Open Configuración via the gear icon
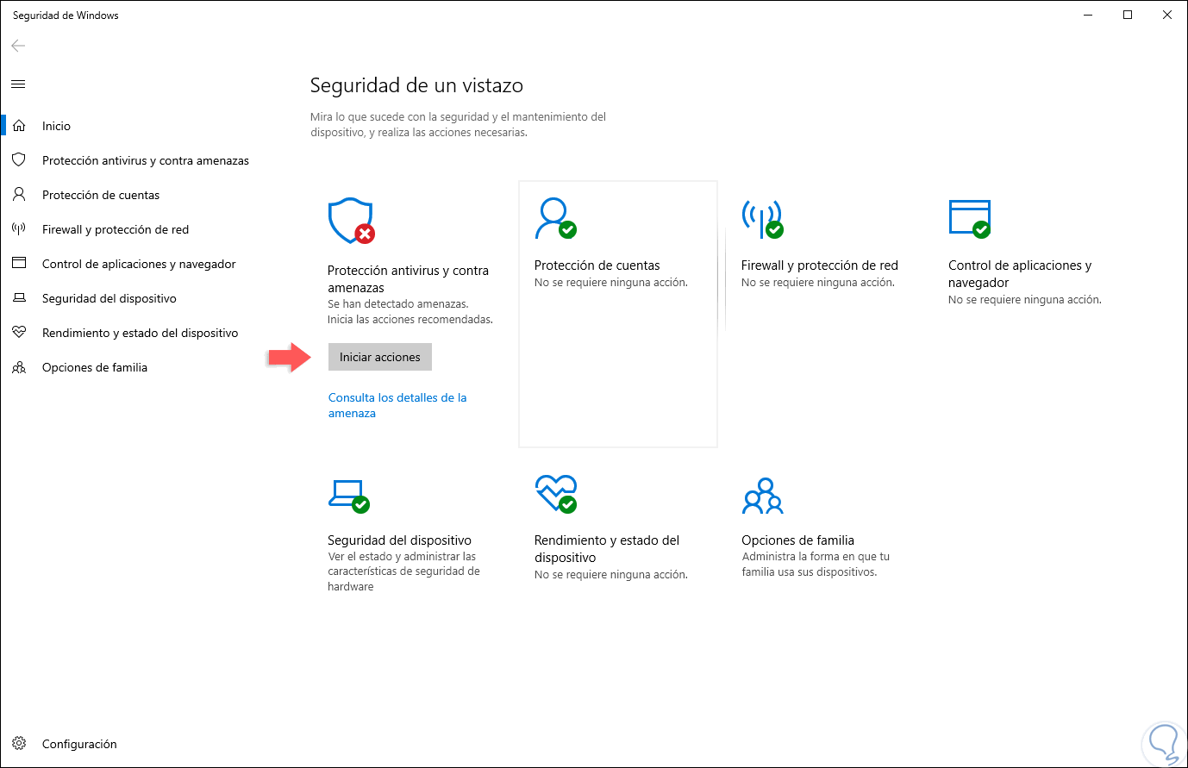Image resolution: width=1188 pixels, height=768 pixels. tap(19, 744)
